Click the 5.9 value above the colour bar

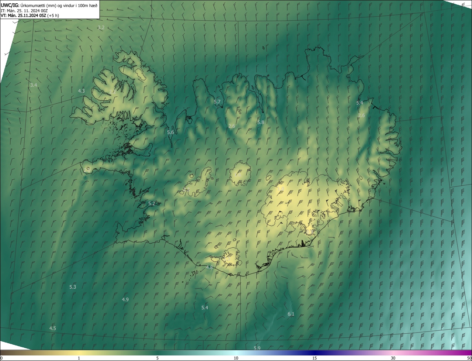tap(257, 348)
